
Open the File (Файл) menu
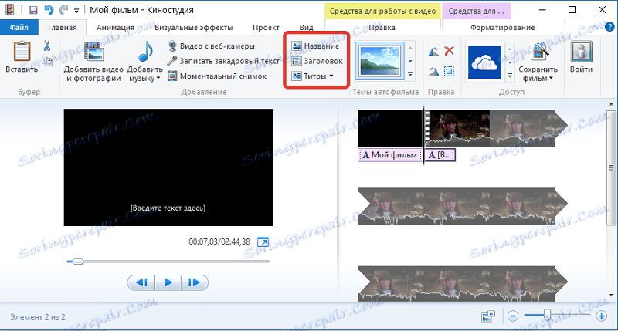tap(19, 28)
